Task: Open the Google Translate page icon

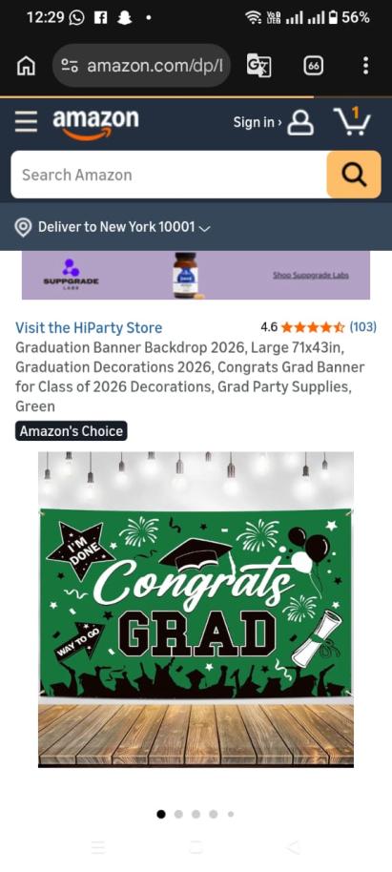Action: click(x=259, y=66)
